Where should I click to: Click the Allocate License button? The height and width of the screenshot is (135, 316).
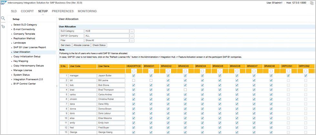(x=81, y=45)
